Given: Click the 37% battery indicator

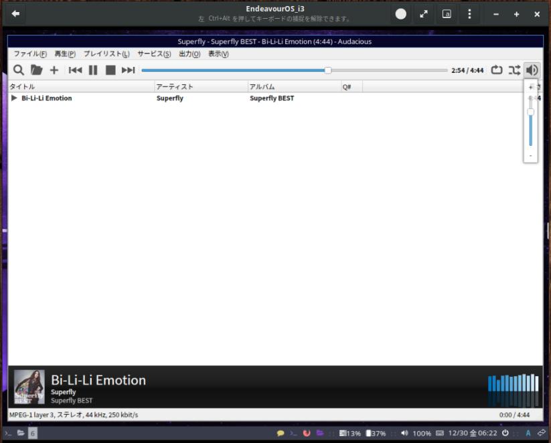Looking at the screenshot, I should [376, 434].
